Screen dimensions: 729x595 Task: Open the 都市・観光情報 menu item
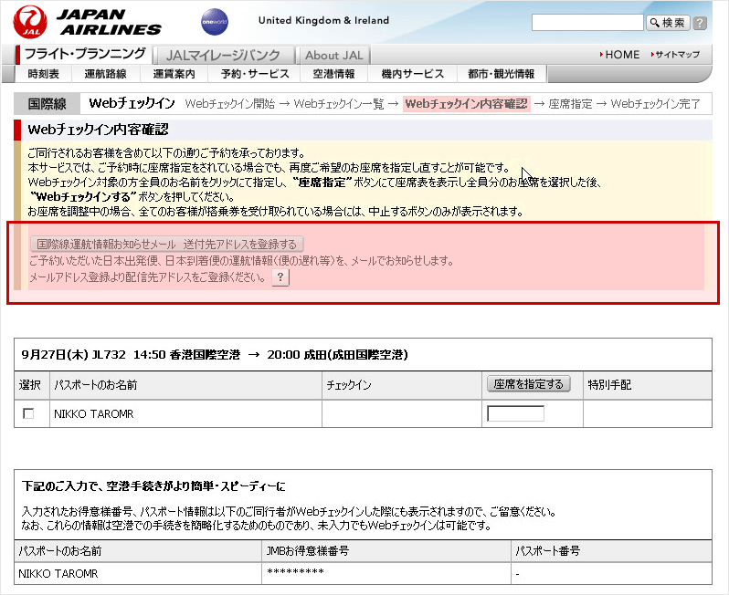tap(501, 74)
